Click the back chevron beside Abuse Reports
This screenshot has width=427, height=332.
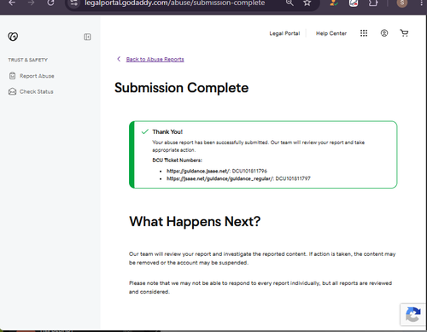(x=119, y=59)
